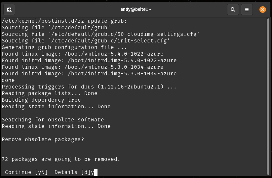Close the terminal window

pos(263,10)
